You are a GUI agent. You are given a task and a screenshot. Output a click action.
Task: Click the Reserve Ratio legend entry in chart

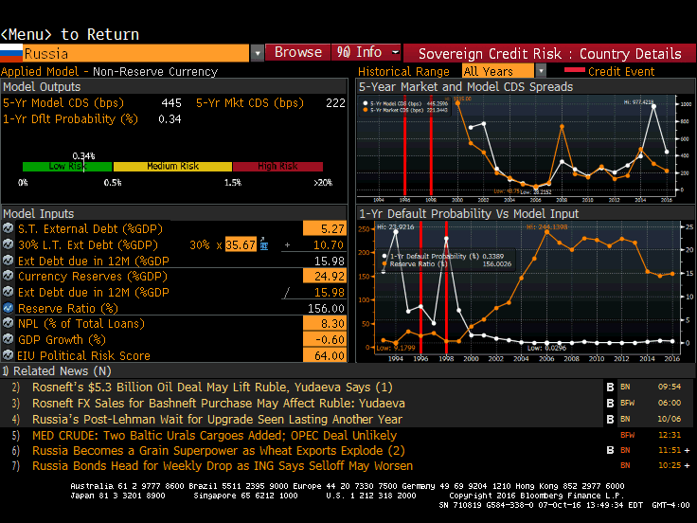tap(446, 264)
